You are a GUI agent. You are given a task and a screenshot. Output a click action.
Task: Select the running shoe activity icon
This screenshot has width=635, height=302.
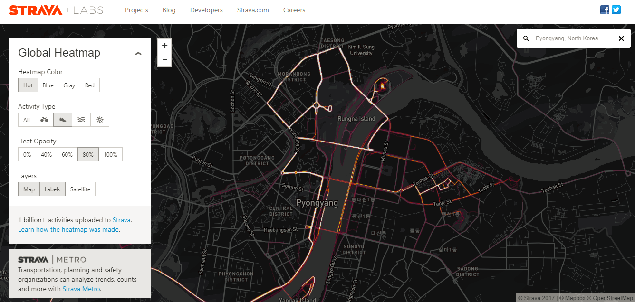[63, 120]
